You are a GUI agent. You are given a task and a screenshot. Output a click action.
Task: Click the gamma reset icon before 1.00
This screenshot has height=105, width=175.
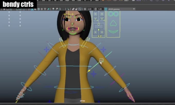(95, 9)
